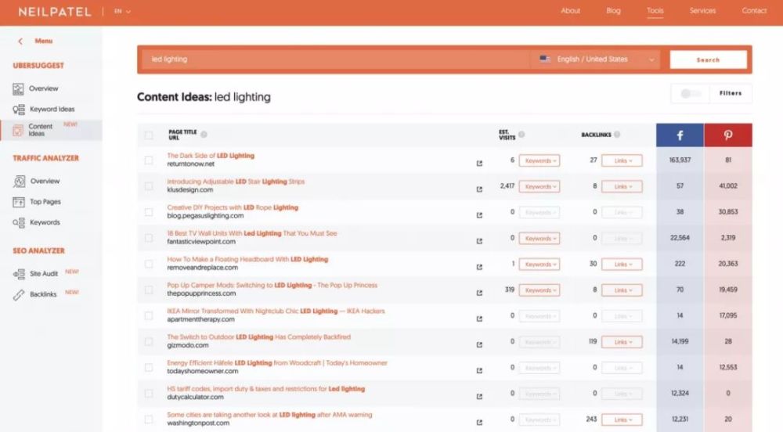Check the box for returntonow.net row

148,160
